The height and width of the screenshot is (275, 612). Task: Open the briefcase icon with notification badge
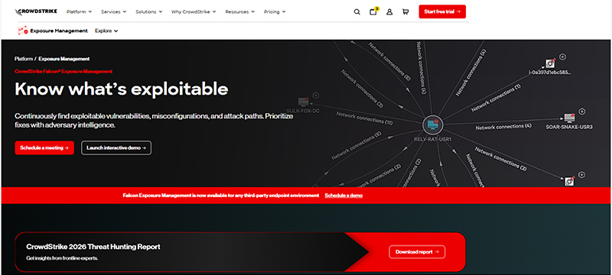[373, 11]
